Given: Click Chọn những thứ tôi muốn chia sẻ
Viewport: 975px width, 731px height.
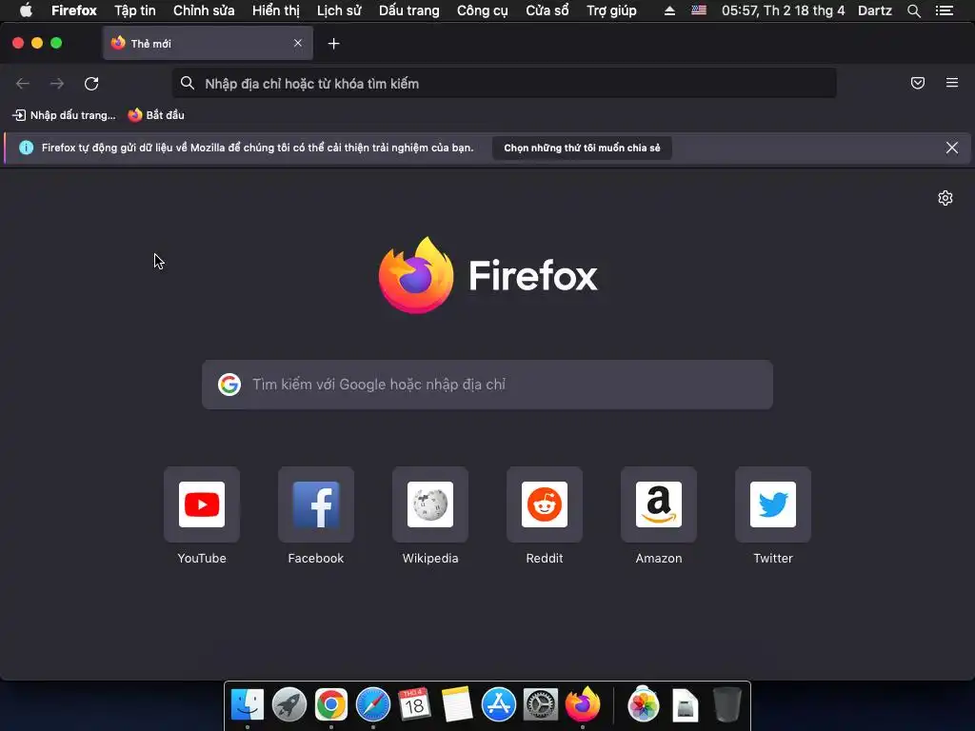Looking at the screenshot, I should 582,148.
